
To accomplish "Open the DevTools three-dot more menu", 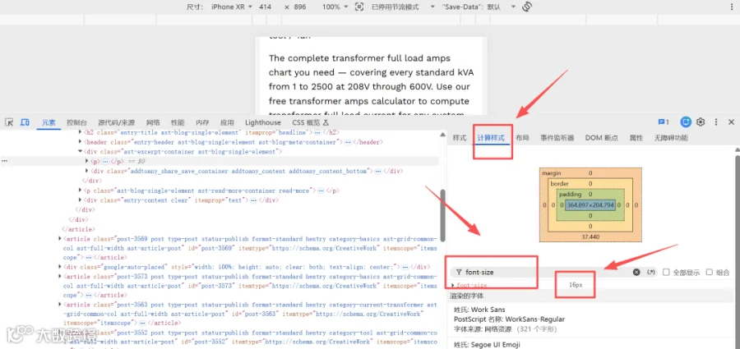I will click(716, 122).
